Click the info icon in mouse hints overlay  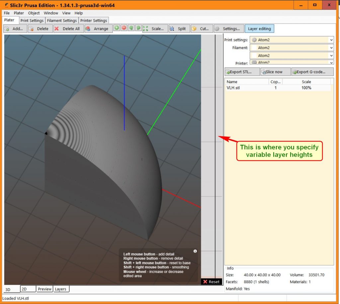point(195,251)
